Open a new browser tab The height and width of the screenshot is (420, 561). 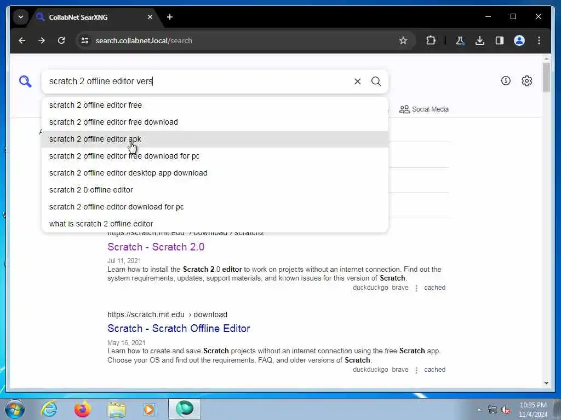point(170,17)
